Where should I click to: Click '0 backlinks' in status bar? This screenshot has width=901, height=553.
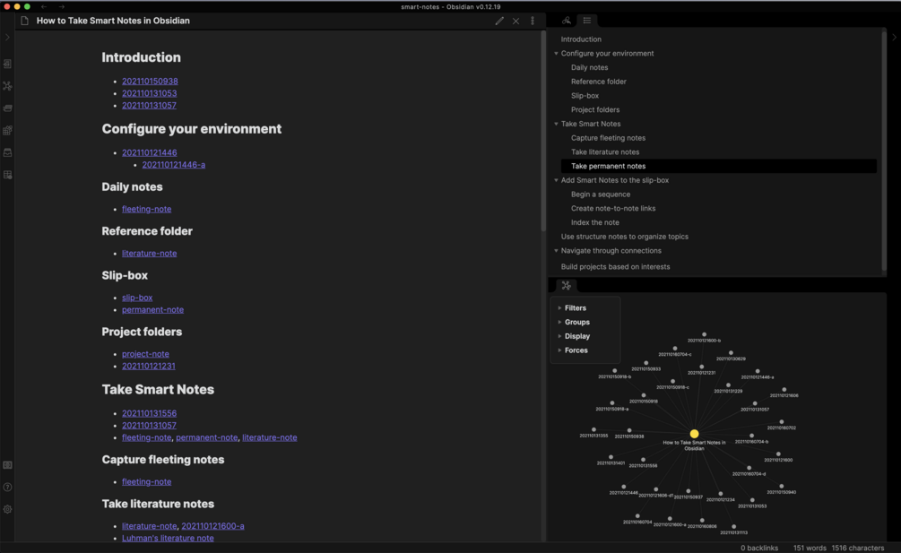pos(759,549)
